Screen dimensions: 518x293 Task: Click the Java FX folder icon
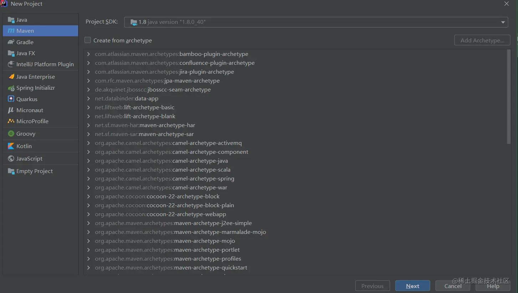(x=11, y=53)
